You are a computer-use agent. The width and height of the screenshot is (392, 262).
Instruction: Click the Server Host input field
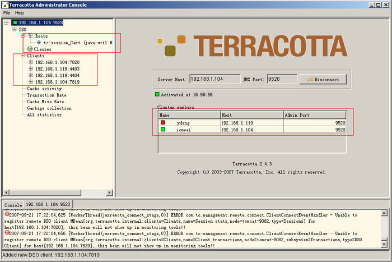214,79
